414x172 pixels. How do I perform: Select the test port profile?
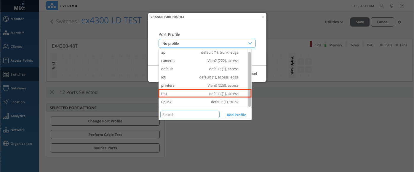click(x=205, y=94)
